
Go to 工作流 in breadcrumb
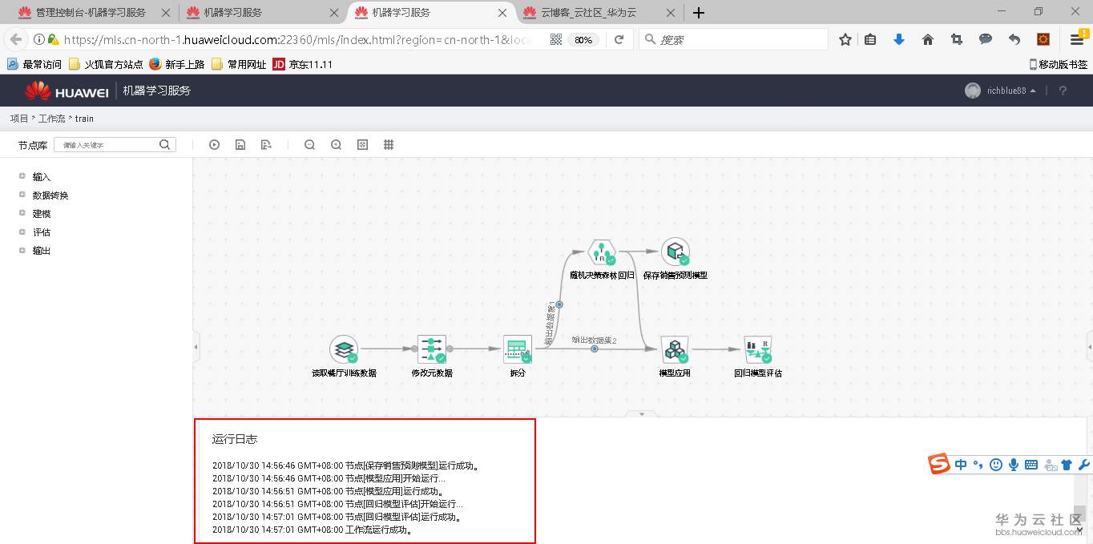point(51,119)
